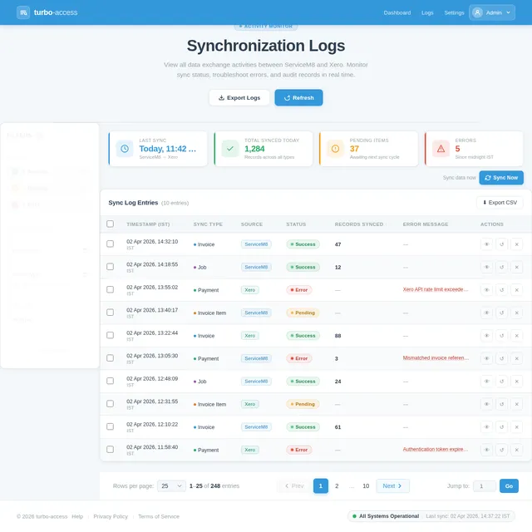The width and height of the screenshot is (532, 532).
Task: Click the Export CSV button
Action: (x=500, y=202)
